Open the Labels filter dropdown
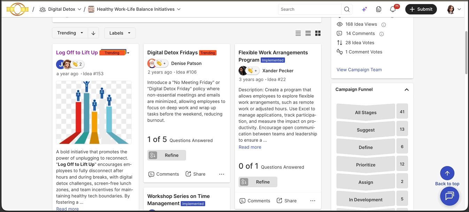The height and width of the screenshot is (212, 469). pos(120,33)
